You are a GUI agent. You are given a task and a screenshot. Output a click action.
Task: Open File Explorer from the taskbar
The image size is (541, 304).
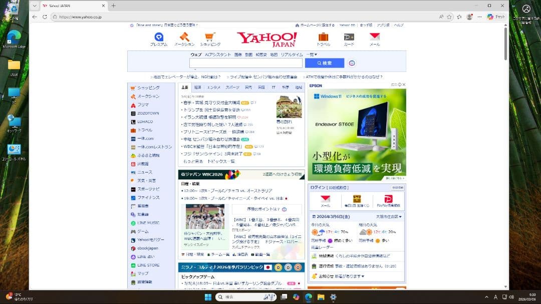321,297
